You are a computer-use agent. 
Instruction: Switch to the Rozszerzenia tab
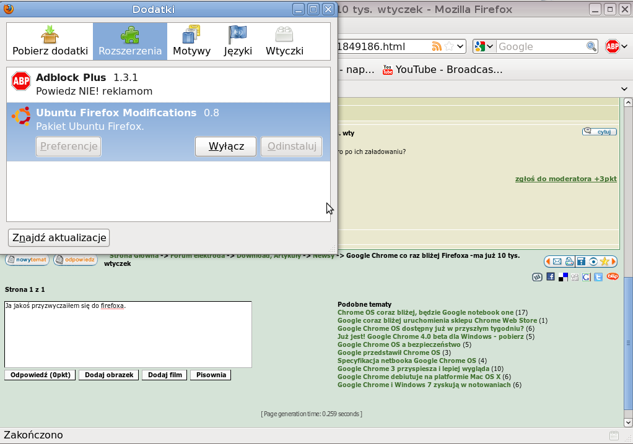point(130,41)
